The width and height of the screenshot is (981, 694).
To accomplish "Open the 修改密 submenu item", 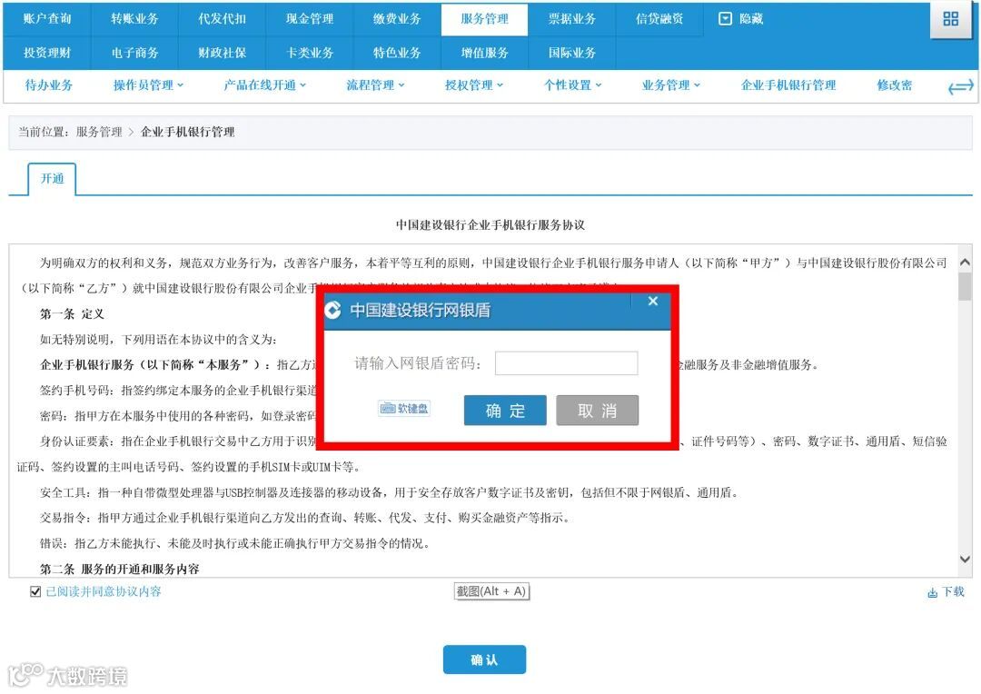I will [895, 85].
